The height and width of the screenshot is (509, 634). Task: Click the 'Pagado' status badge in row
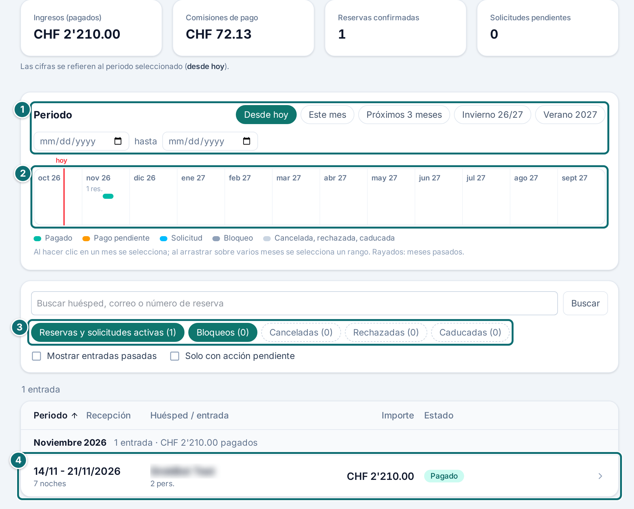[444, 476]
